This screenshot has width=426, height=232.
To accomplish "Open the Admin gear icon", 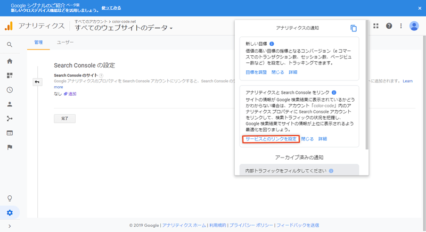I will [10, 213].
